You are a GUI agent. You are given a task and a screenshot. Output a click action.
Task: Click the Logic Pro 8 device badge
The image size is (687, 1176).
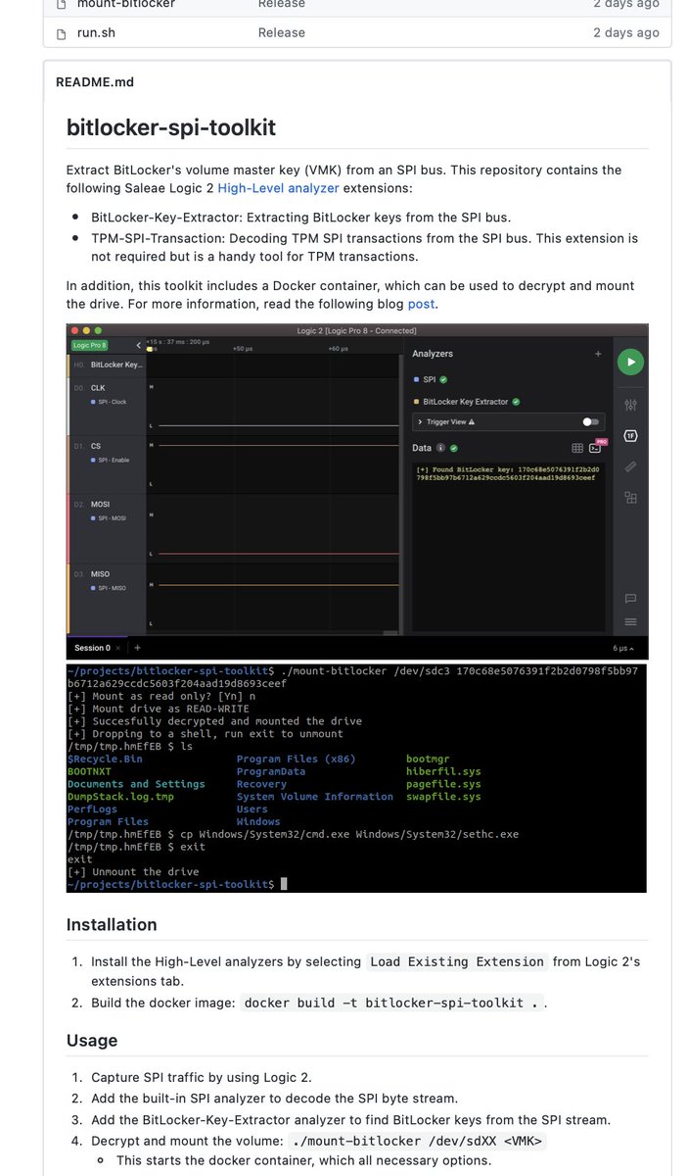pos(89,345)
